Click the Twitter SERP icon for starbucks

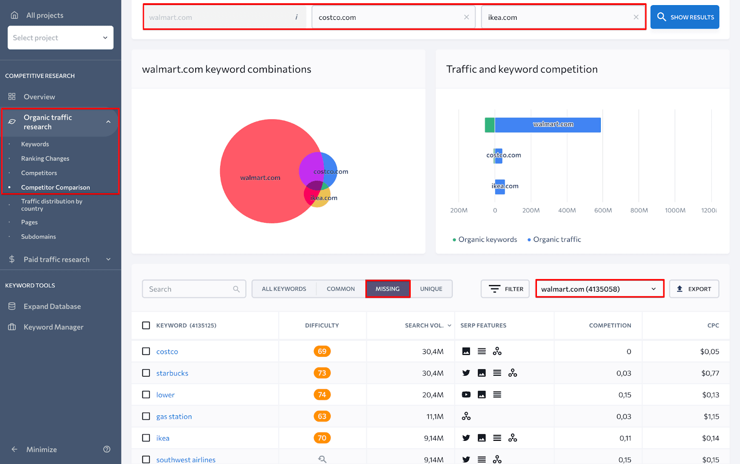pyautogui.click(x=466, y=373)
